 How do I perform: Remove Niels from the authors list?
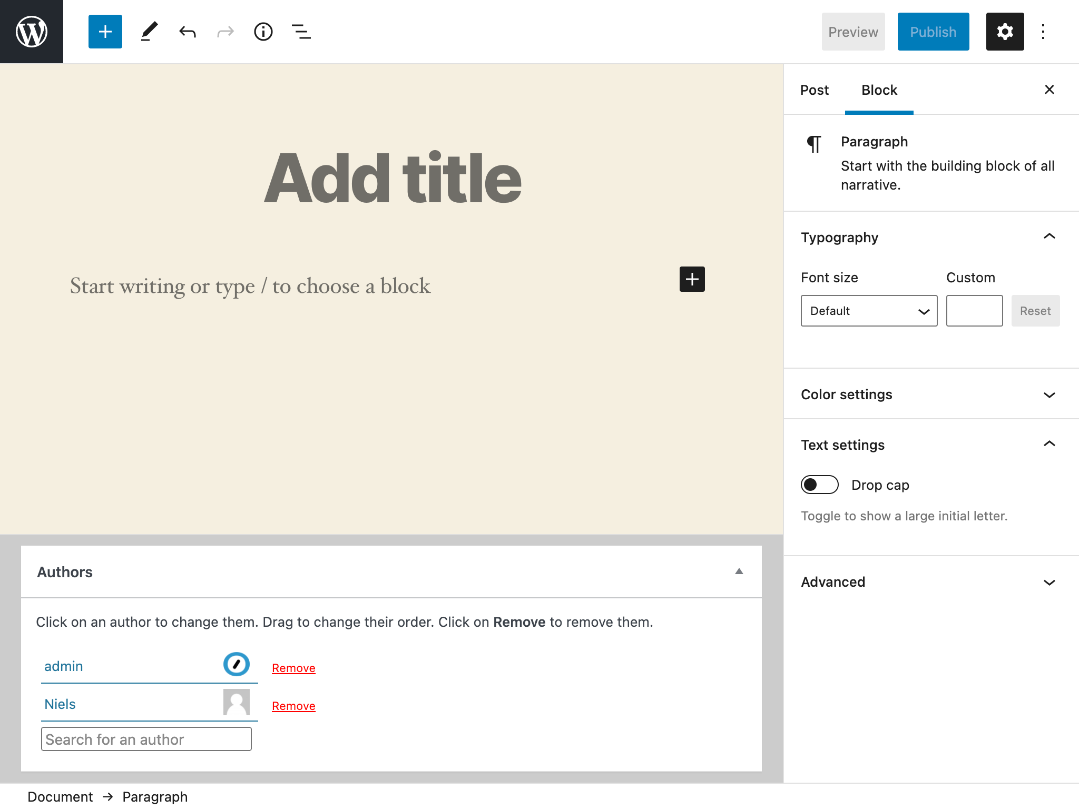pos(293,706)
